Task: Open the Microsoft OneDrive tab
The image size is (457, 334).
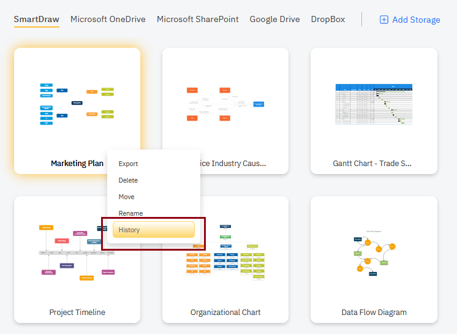Action: tap(108, 19)
